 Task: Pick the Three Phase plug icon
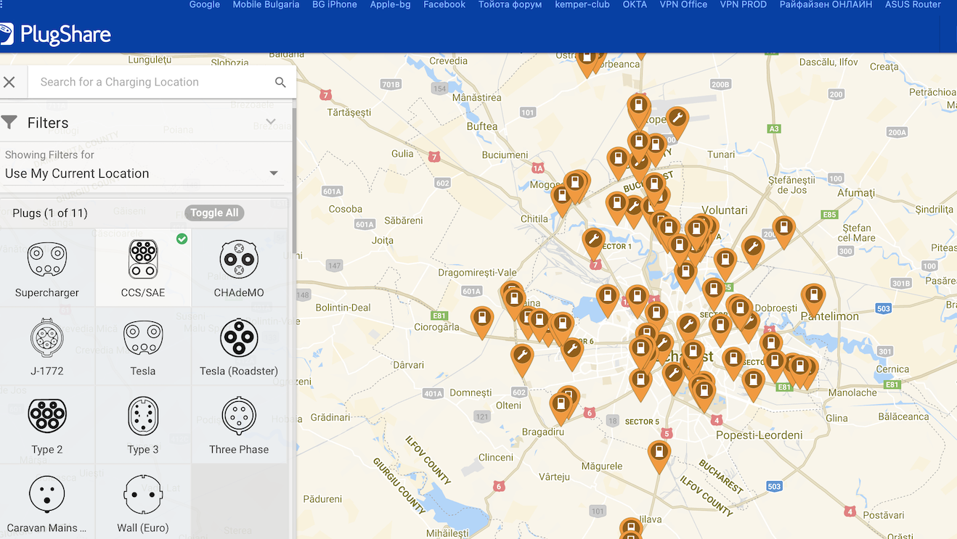[239, 417]
